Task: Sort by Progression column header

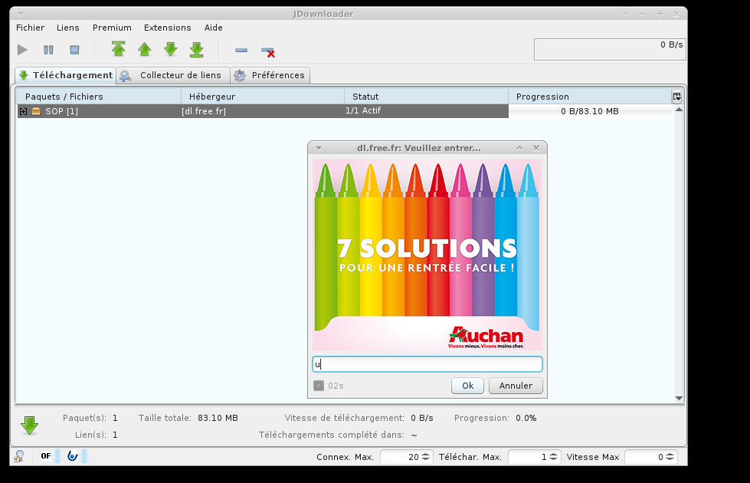Action: 590,97
